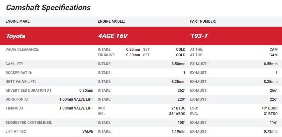282x137 pixels.
Task: Click the 4AGE 16V engine model text
Action: coord(112,36)
